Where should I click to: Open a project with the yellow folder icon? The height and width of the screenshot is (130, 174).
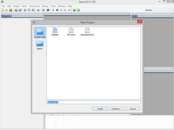click(x=7, y=10)
